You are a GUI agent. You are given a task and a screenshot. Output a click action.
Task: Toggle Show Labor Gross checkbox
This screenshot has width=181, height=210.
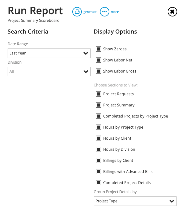[98, 71]
